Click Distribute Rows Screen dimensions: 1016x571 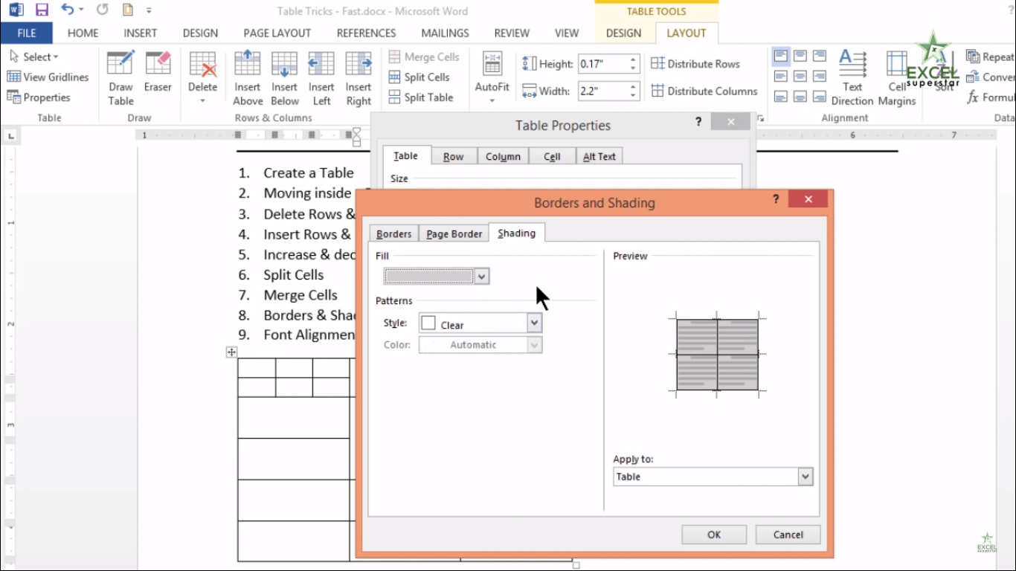pyautogui.click(x=695, y=64)
